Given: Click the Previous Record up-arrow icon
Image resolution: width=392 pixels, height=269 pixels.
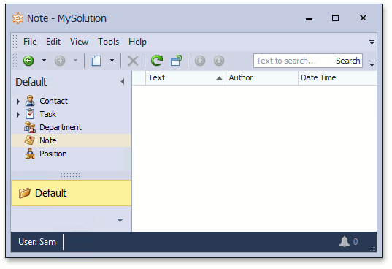Looking at the screenshot, I should click(200, 61).
